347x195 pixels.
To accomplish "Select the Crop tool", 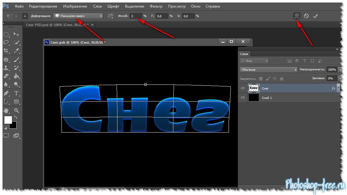I will (x=6, y=51).
